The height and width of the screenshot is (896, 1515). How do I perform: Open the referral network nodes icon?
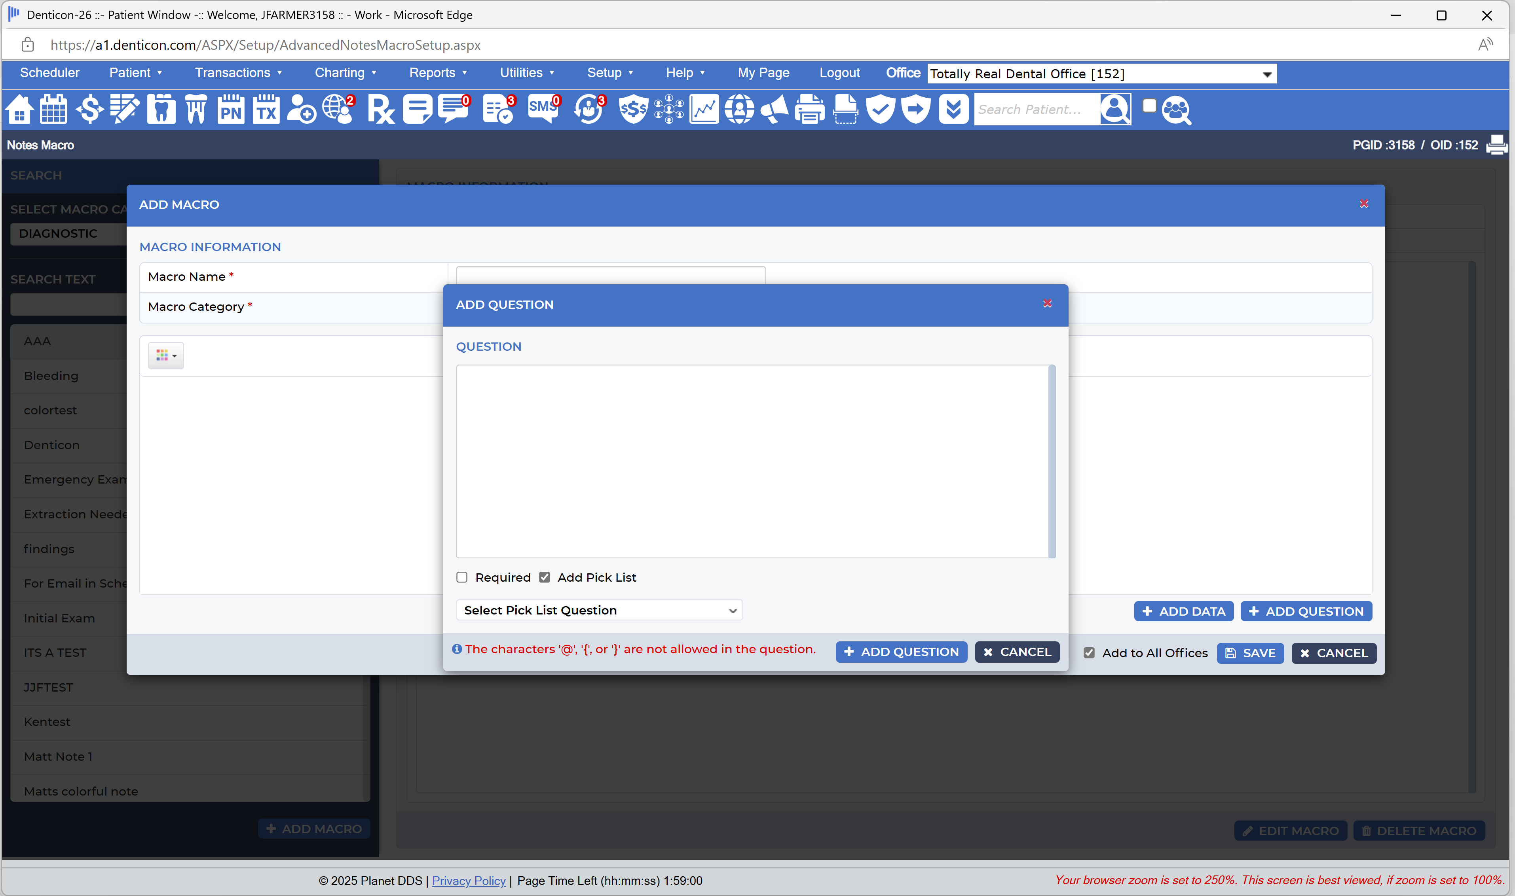(669, 109)
